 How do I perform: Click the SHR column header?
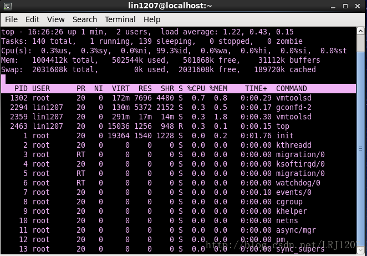[167, 88]
